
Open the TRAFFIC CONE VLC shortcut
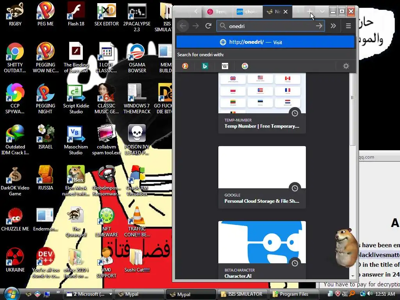click(137, 222)
